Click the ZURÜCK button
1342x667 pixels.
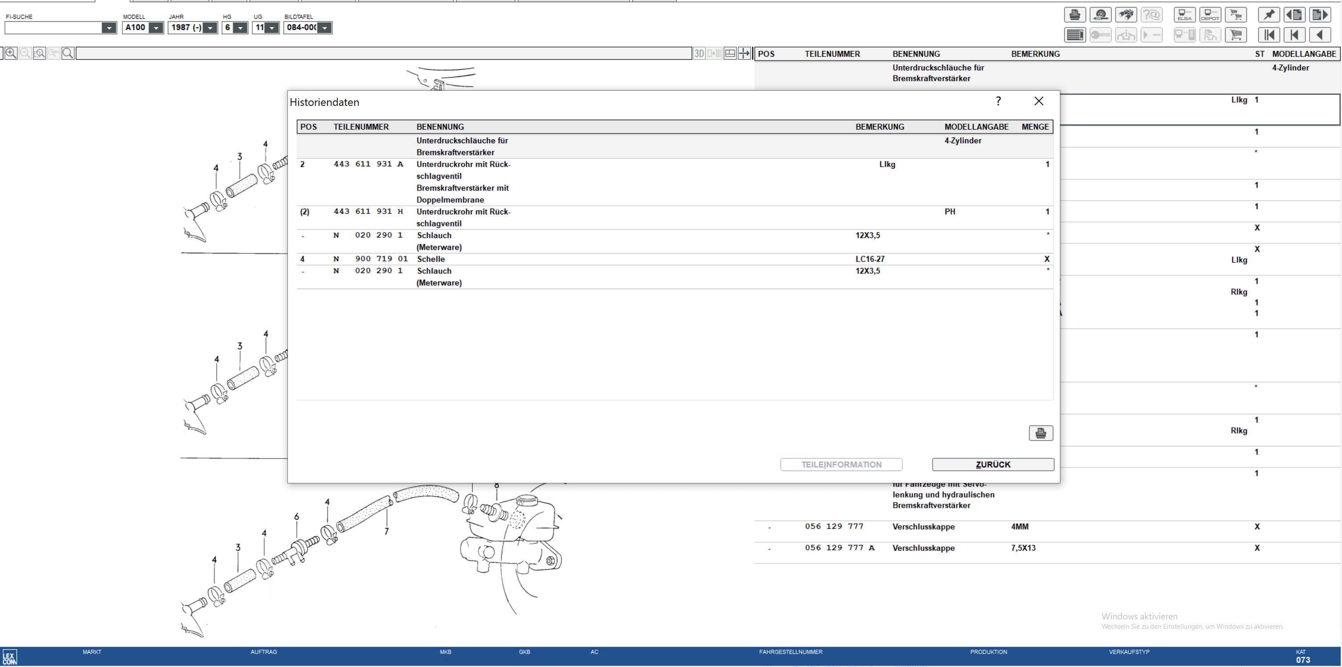coord(992,464)
